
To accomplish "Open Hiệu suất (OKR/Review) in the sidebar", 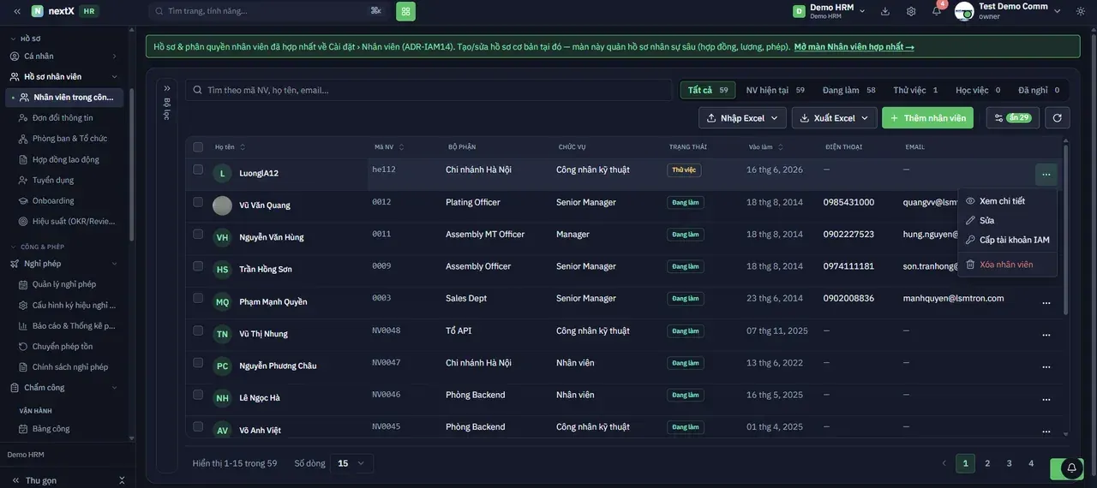I will click(x=67, y=221).
